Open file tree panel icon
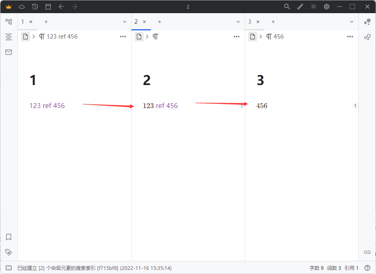The width and height of the screenshot is (376, 274). point(9,22)
